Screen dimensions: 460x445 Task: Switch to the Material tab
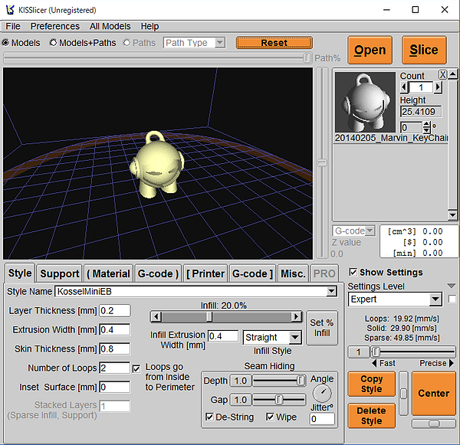coord(109,273)
